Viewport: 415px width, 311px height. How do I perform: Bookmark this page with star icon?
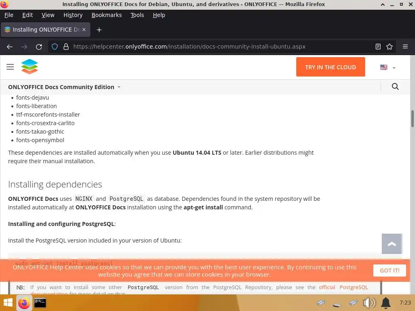click(x=389, y=47)
